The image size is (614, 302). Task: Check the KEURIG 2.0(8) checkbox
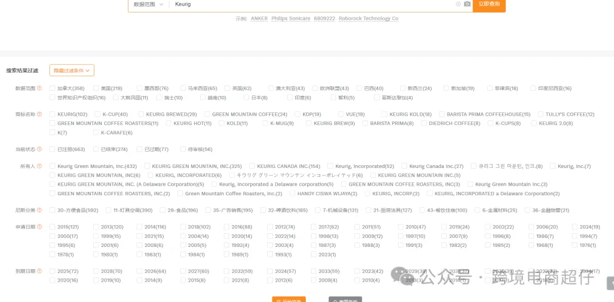[534, 123]
